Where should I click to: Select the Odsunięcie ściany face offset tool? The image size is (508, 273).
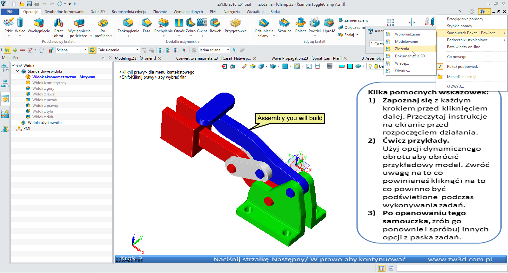coord(264,28)
